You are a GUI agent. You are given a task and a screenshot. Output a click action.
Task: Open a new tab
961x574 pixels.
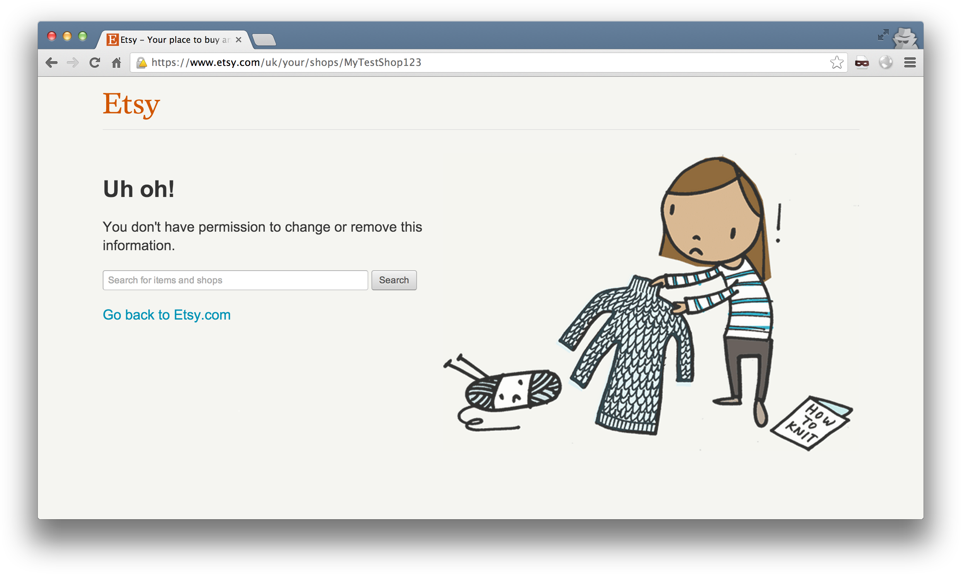pos(264,40)
